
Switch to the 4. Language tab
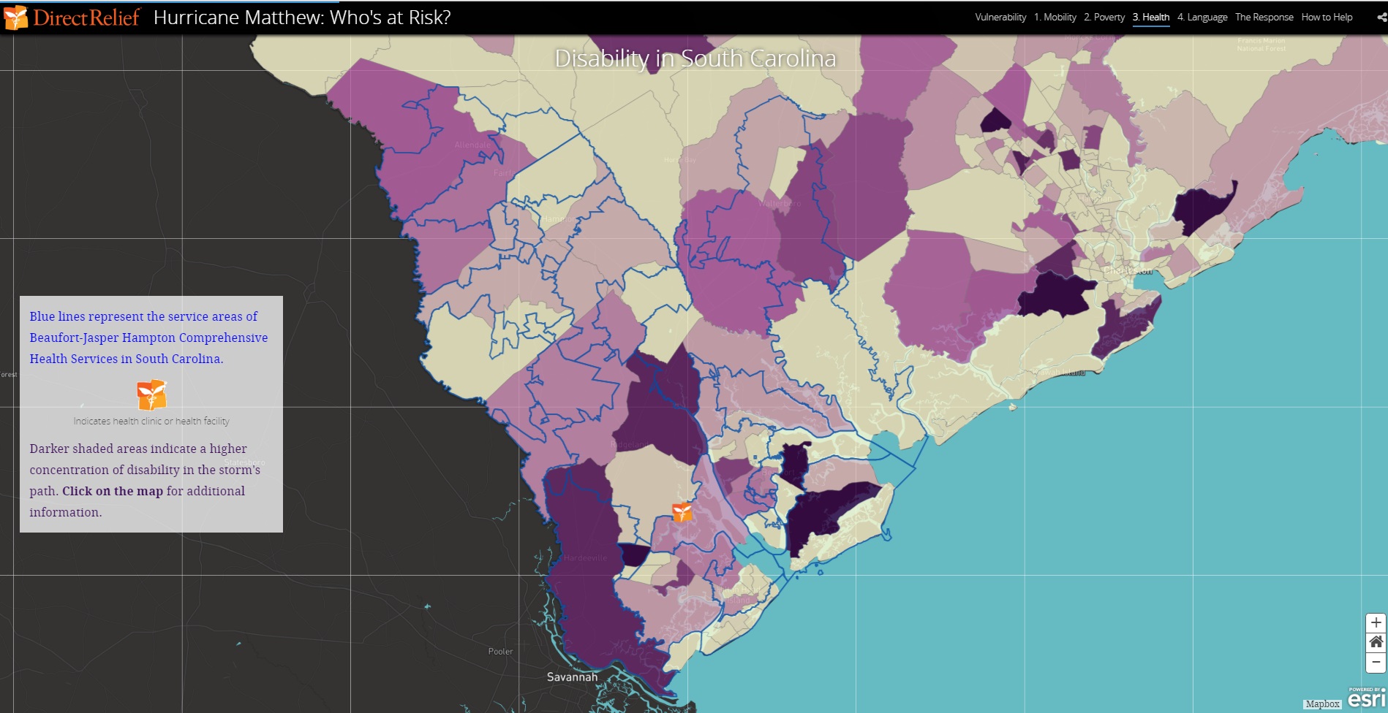(x=1202, y=18)
